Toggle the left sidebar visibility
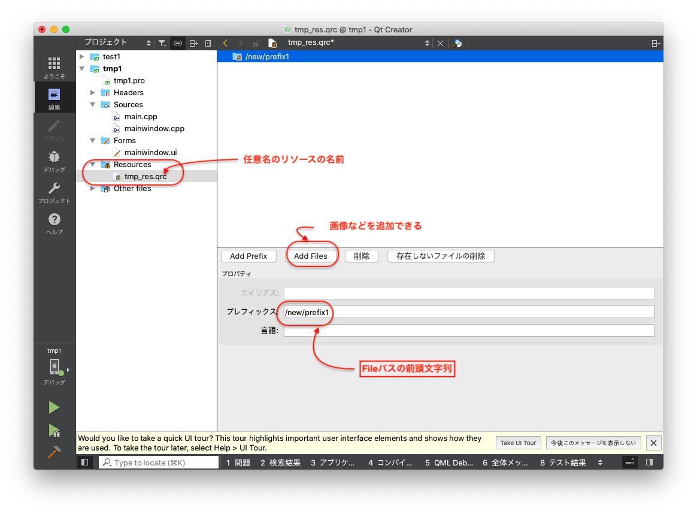Viewport: 697px width, 514px height. click(x=84, y=462)
